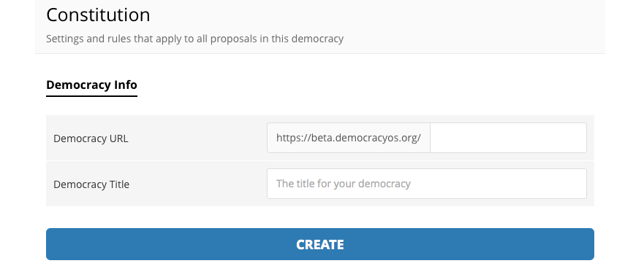644x266 pixels.
Task: Click the settings and rules subtitle text
Action: (x=194, y=39)
